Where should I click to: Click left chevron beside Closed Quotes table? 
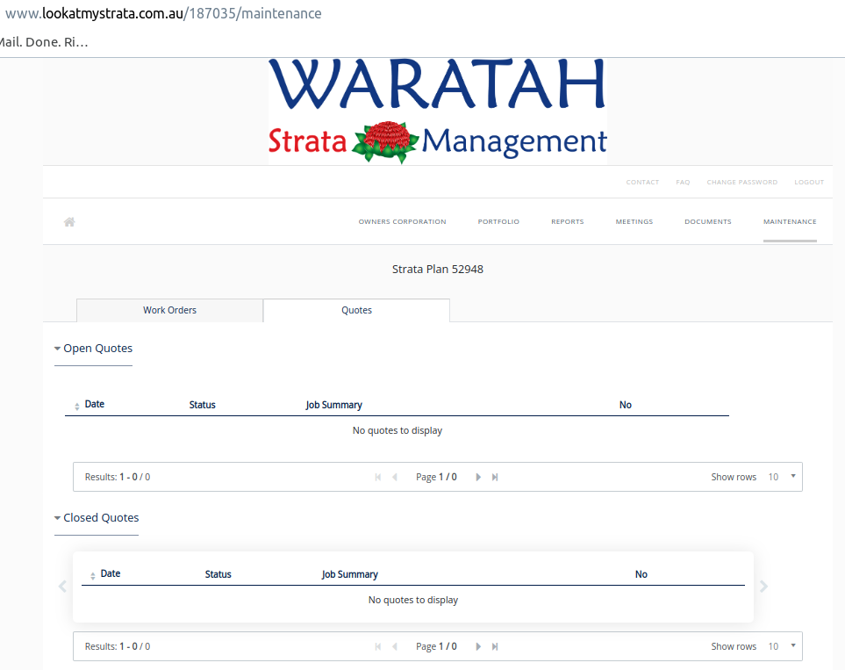[x=62, y=587]
